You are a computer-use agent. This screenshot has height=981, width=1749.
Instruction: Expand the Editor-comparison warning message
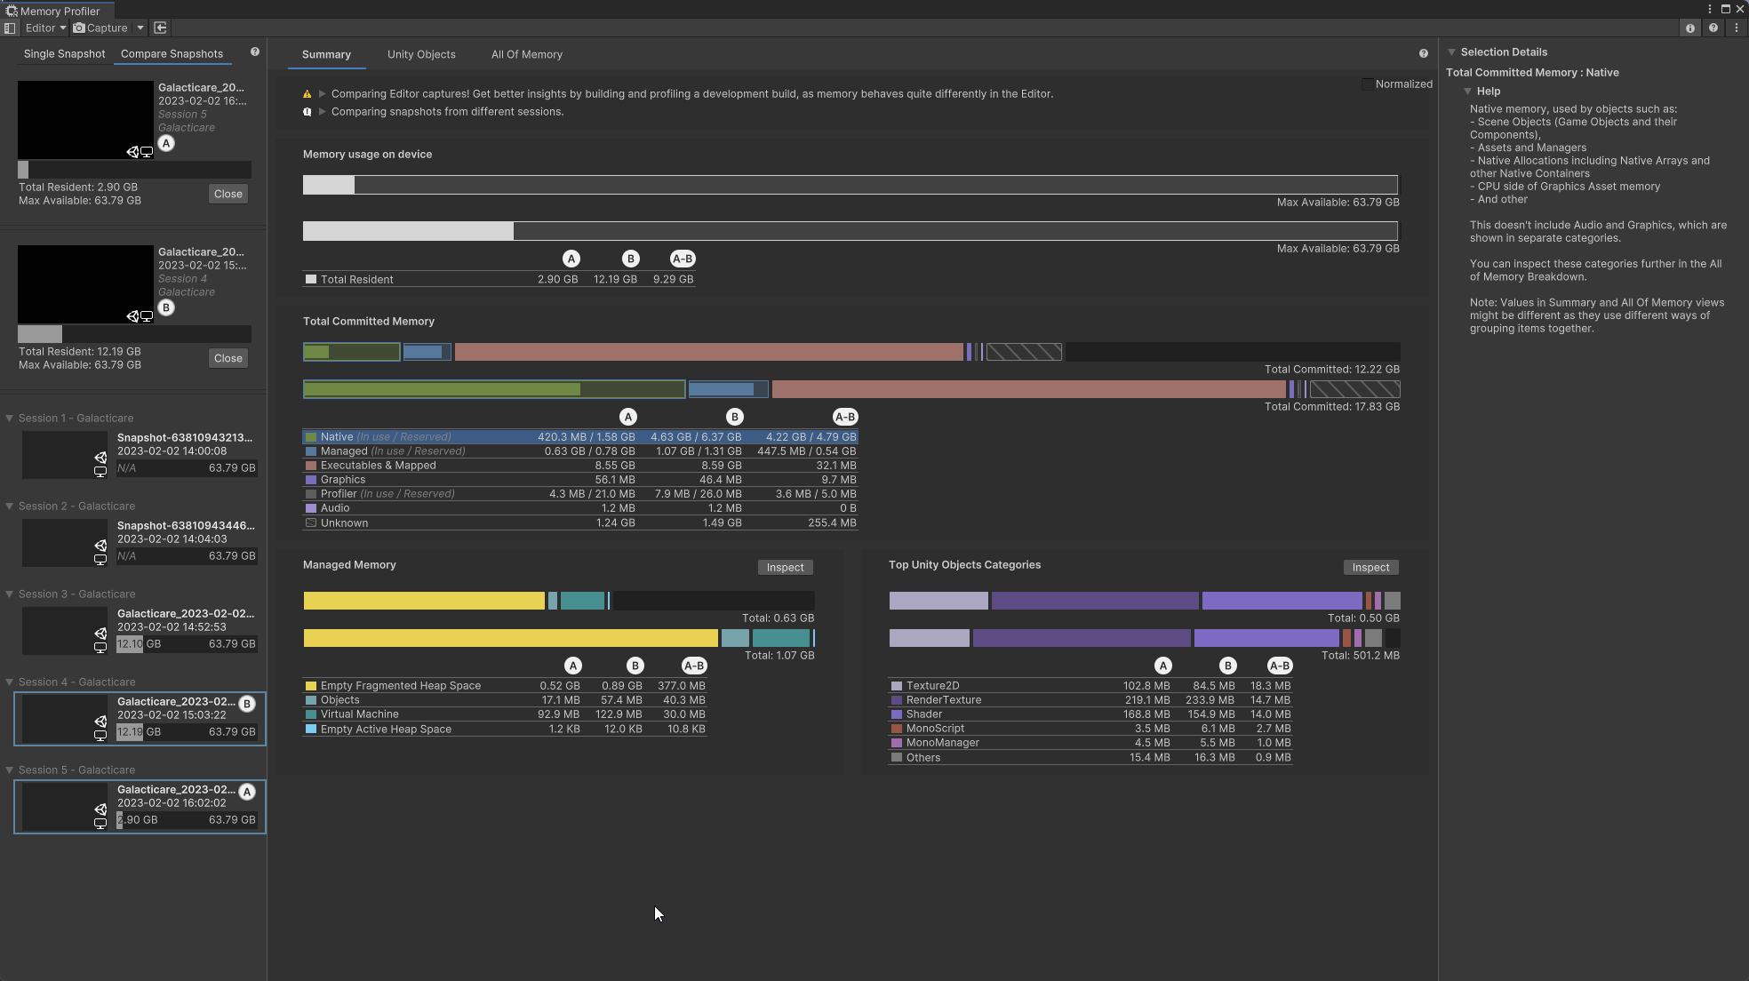point(323,94)
